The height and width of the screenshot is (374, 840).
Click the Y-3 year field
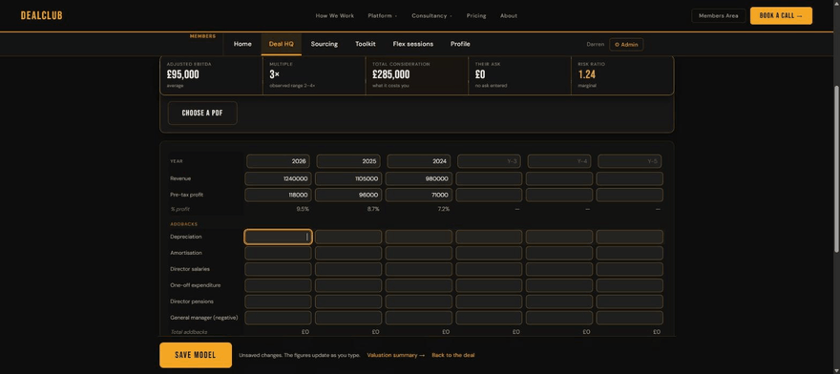[x=489, y=161]
